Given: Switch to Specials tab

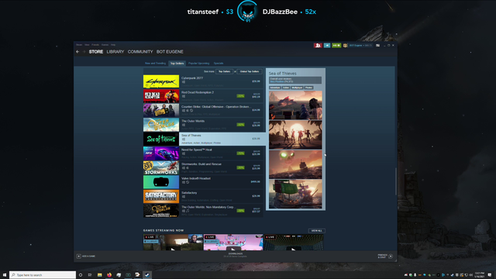Looking at the screenshot, I should pyautogui.click(x=219, y=64).
